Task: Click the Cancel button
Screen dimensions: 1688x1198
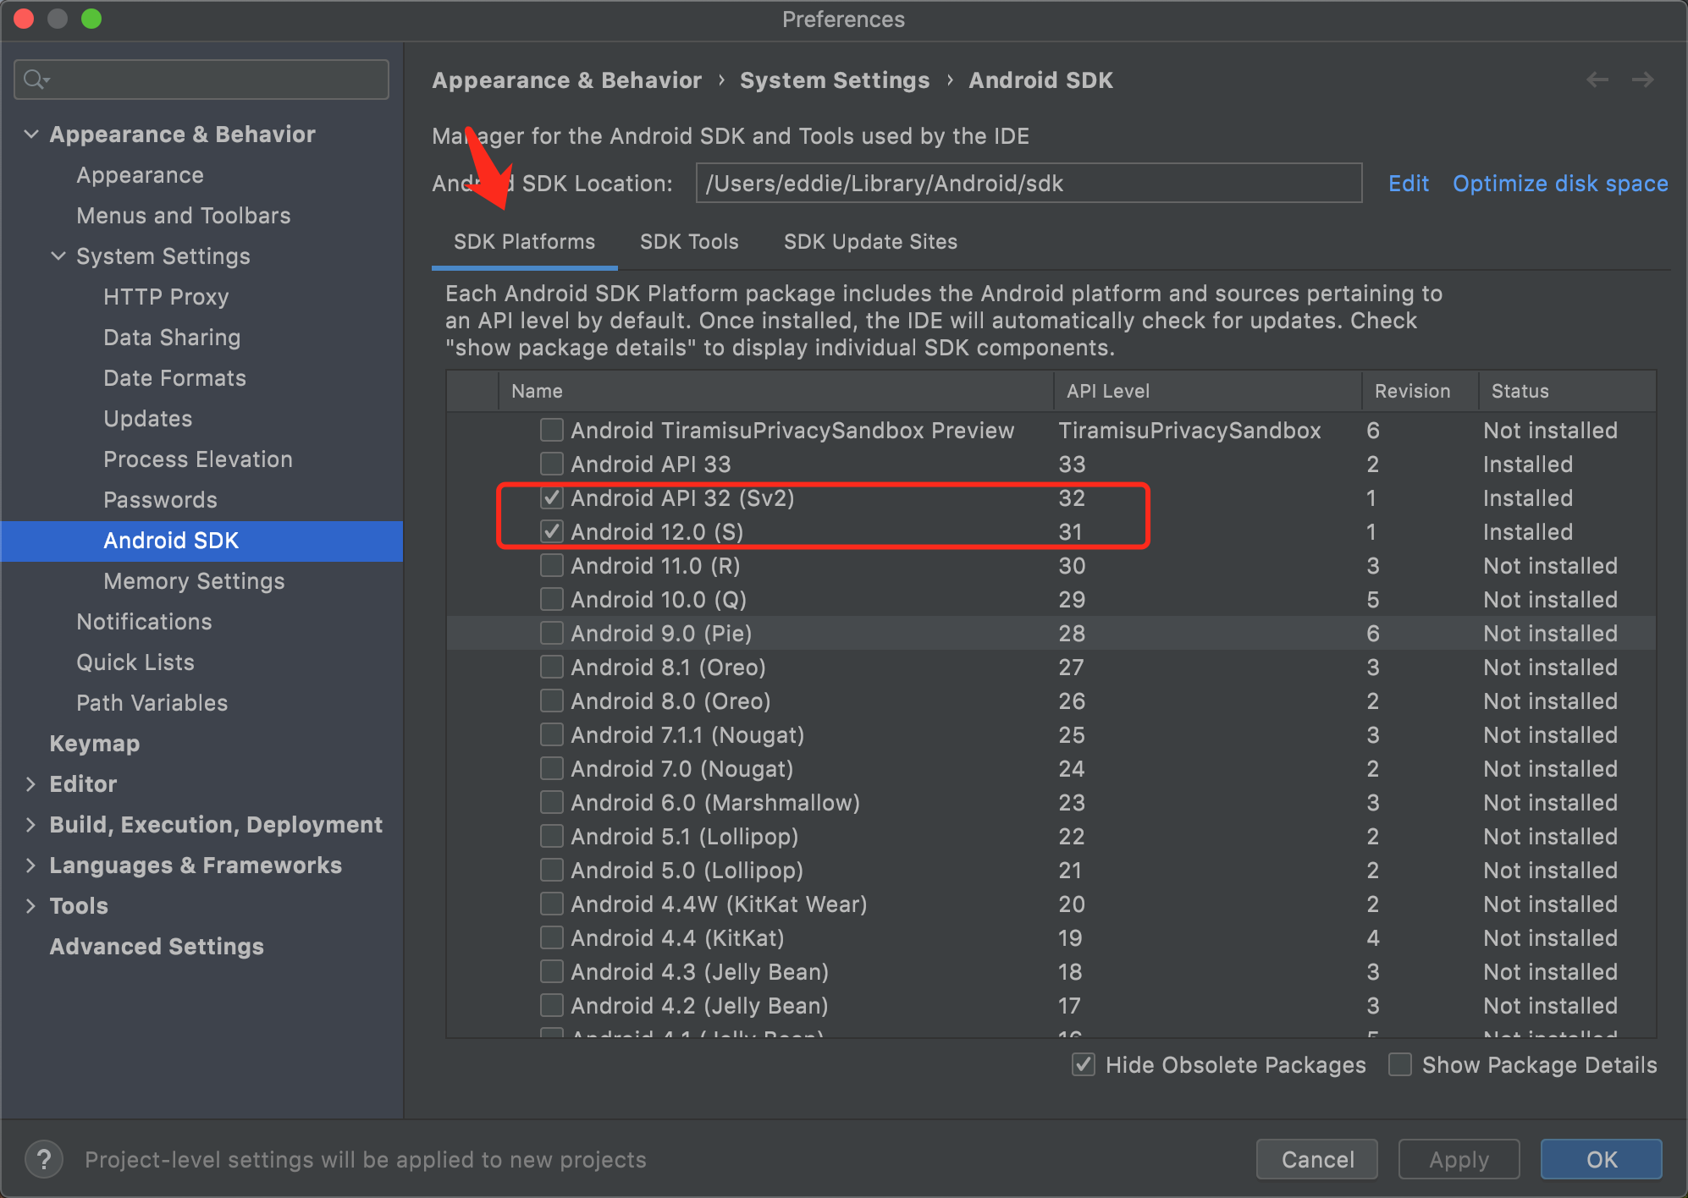Action: pyautogui.click(x=1317, y=1159)
